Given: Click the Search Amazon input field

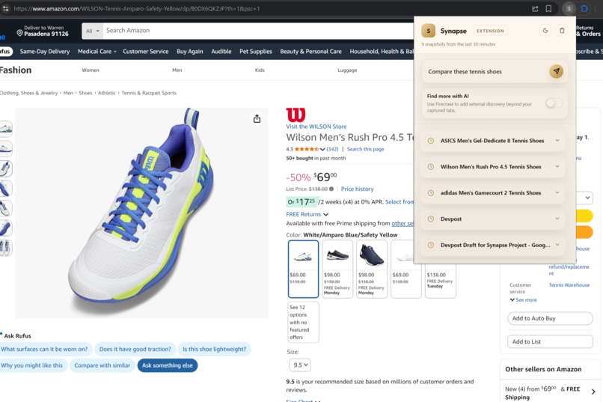Looking at the screenshot, I should point(257,31).
